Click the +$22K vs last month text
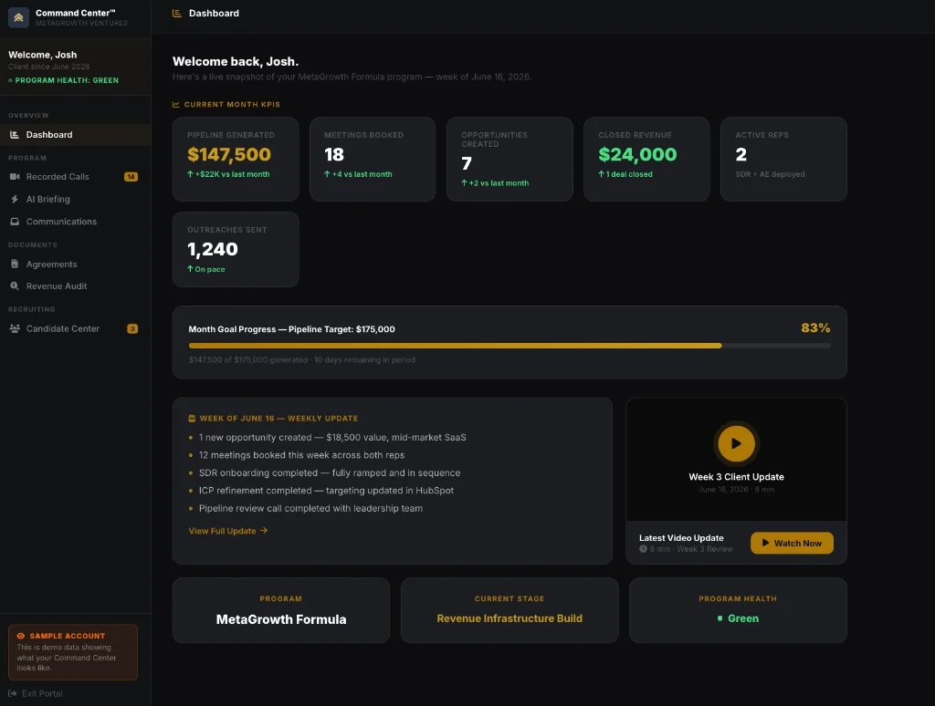This screenshot has width=935, height=706. [228, 174]
